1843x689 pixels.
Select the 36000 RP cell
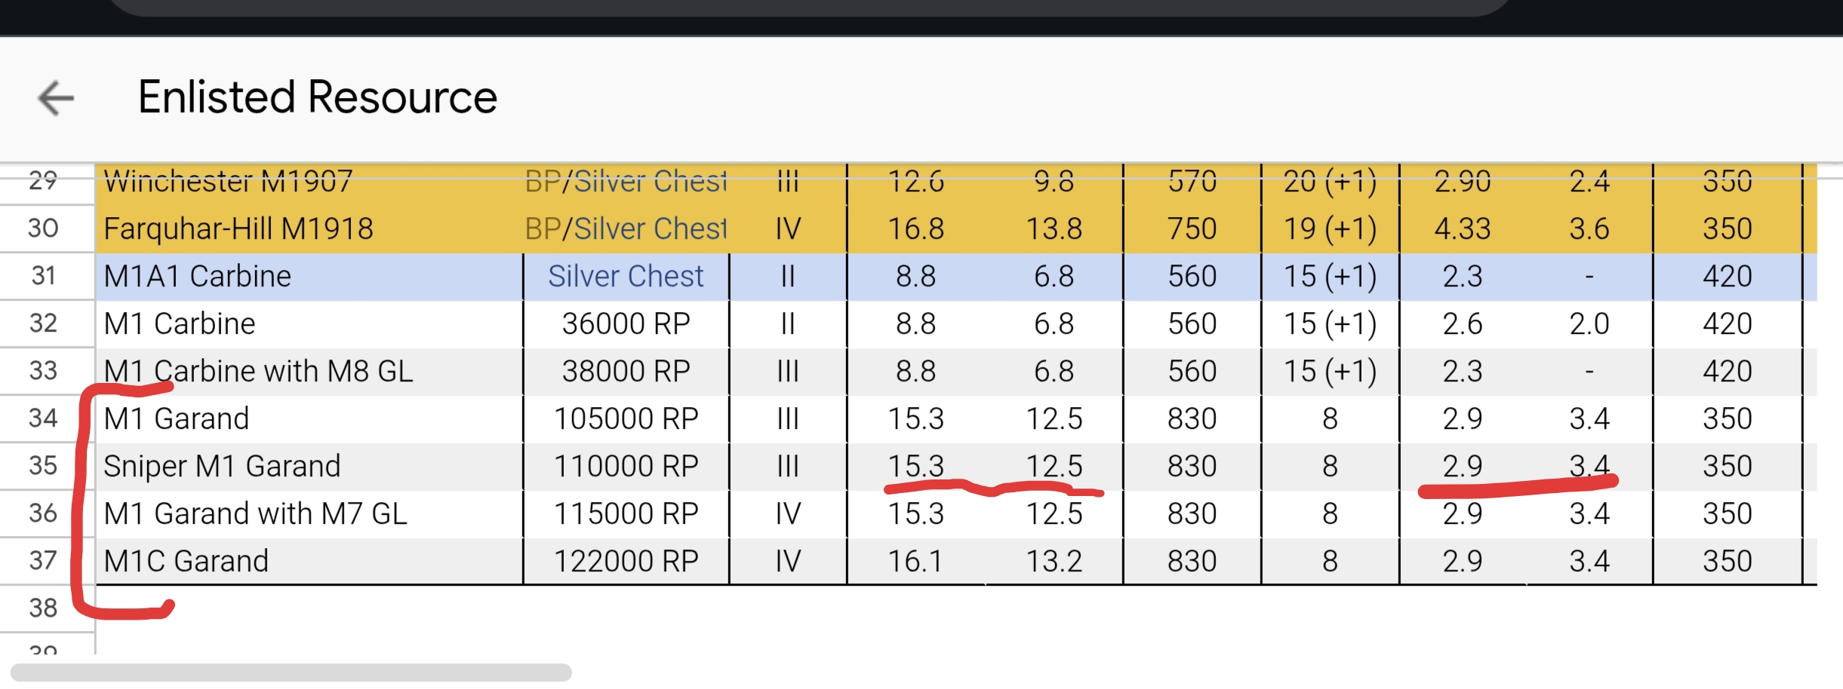coord(626,323)
